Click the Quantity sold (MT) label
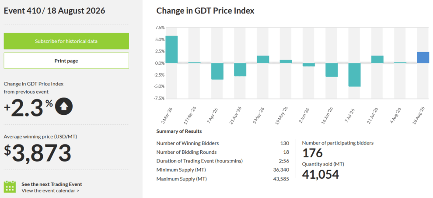The height and width of the screenshot is (198, 433). (323, 164)
